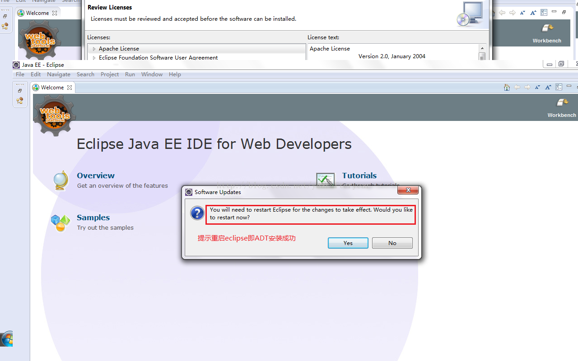Expand the Eclipse Foundation Software User Agreement node
Image resolution: width=578 pixels, height=361 pixels.
pyautogui.click(x=94, y=58)
